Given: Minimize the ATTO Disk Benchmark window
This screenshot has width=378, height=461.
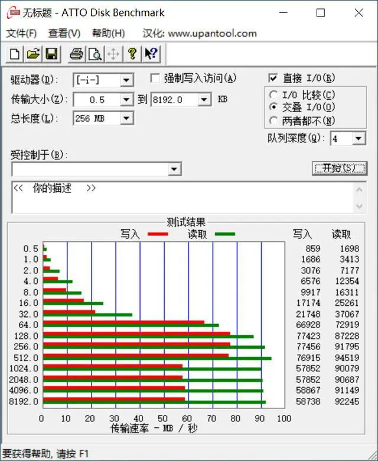Looking at the screenshot, I should [283, 13].
